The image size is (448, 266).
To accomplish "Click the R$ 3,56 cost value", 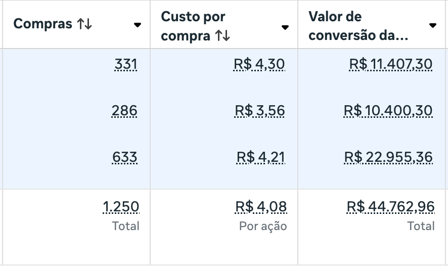I will tap(260, 111).
